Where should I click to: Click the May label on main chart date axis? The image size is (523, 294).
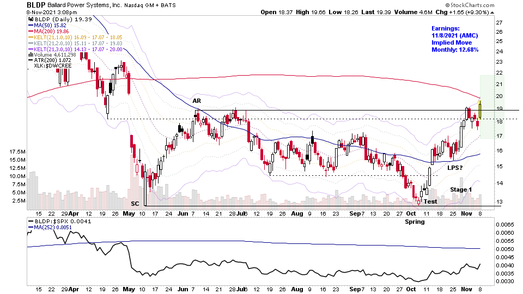click(129, 213)
